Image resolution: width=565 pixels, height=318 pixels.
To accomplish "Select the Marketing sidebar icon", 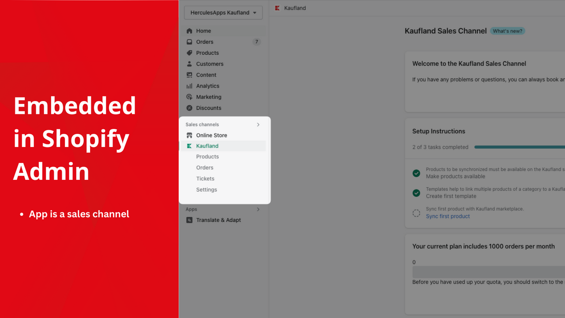I will (190, 97).
